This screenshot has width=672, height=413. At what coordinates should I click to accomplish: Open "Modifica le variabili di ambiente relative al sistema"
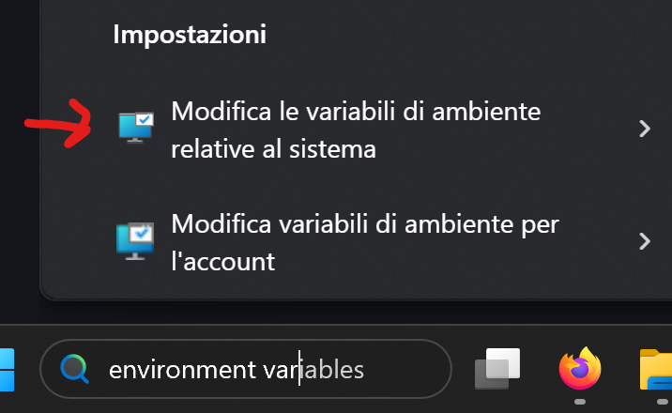coord(356,112)
